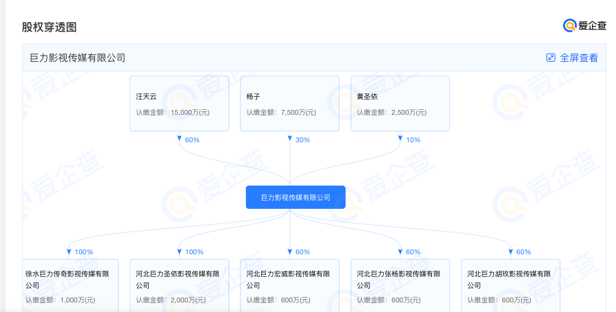Click 600万(元) amount in 张杨 card
The image size is (616, 312).
[406, 300]
